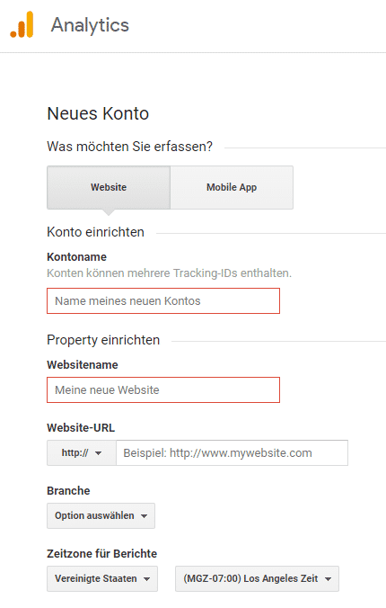386x608 pixels.
Task: Click the Website-URL example text field
Action: (x=232, y=452)
